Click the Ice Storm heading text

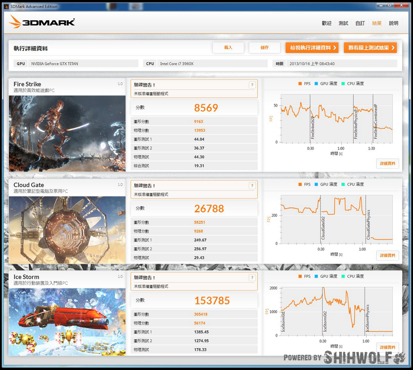[26, 277]
